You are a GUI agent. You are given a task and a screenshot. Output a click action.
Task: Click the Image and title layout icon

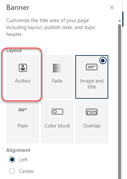click(x=92, y=67)
